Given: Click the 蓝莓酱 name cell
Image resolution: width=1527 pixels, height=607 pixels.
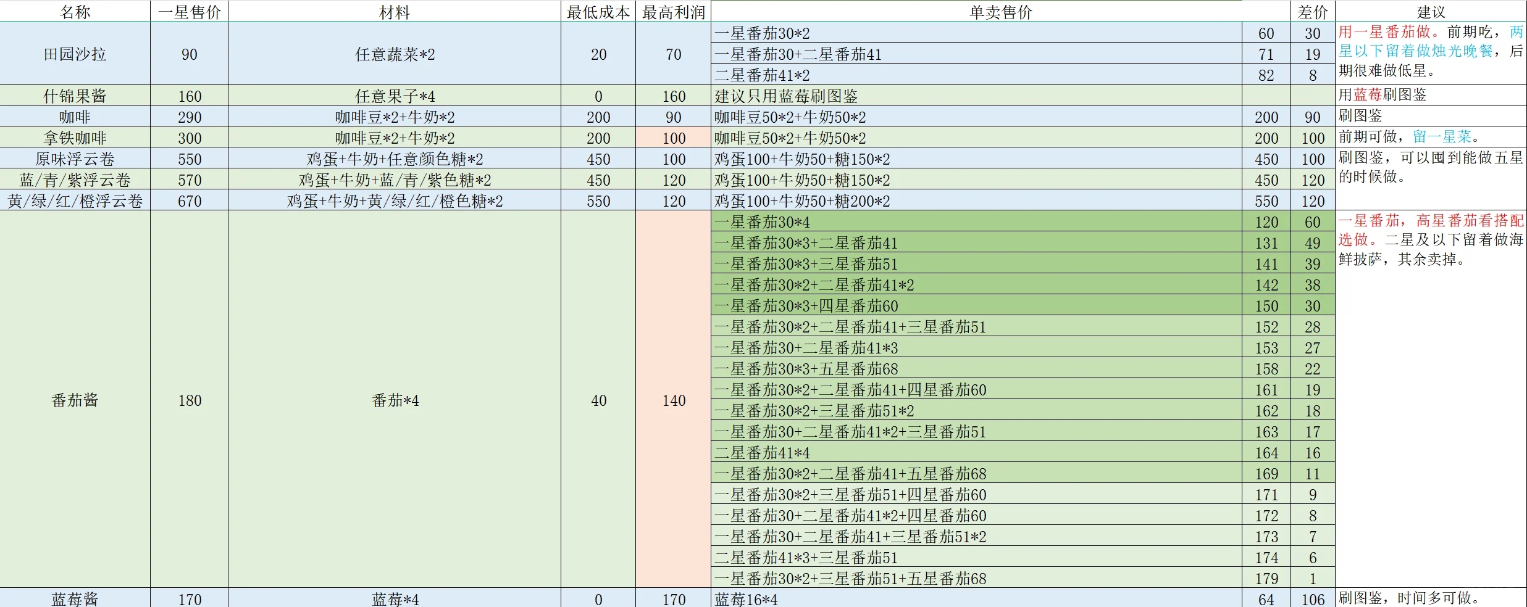Looking at the screenshot, I should tap(75, 598).
